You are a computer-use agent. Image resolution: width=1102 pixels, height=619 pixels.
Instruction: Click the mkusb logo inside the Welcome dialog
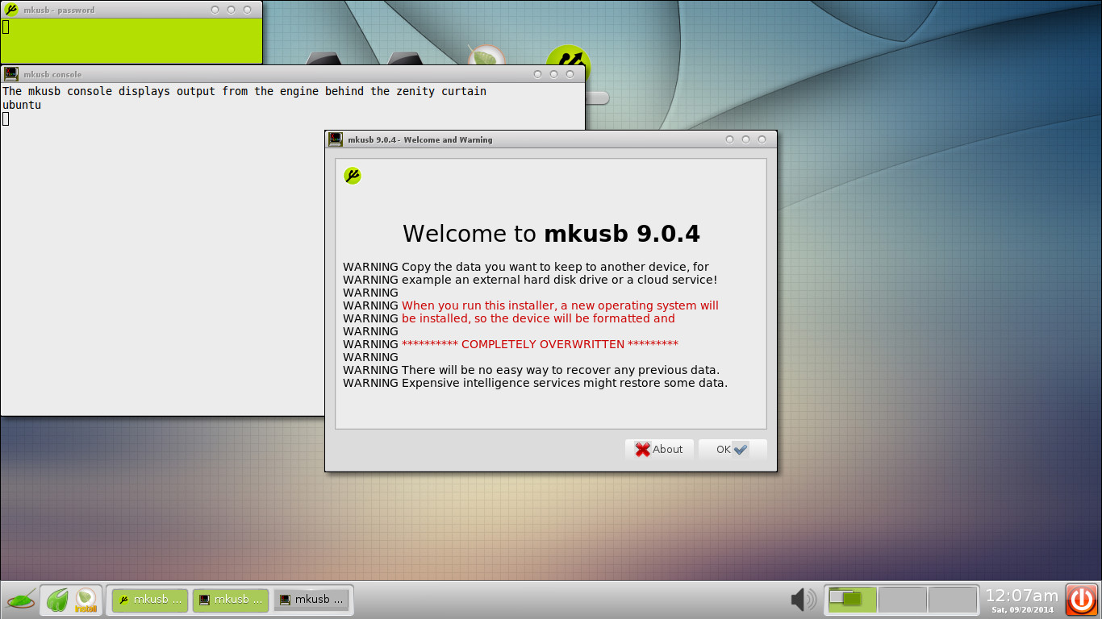click(x=353, y=176)
